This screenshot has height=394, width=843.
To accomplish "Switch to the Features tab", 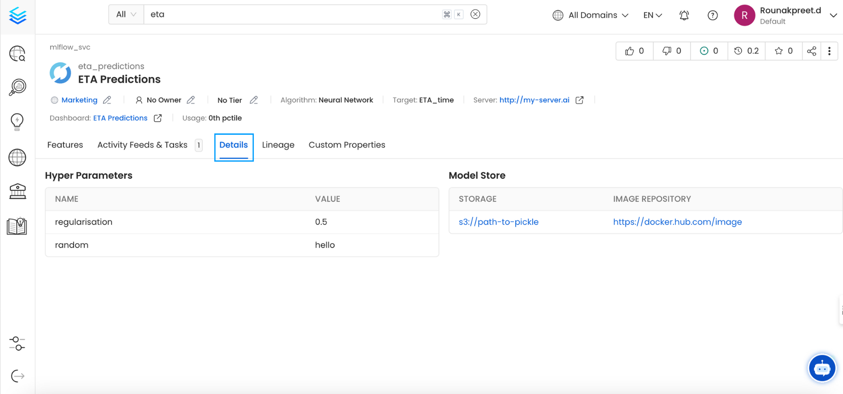I will point(65,145).
